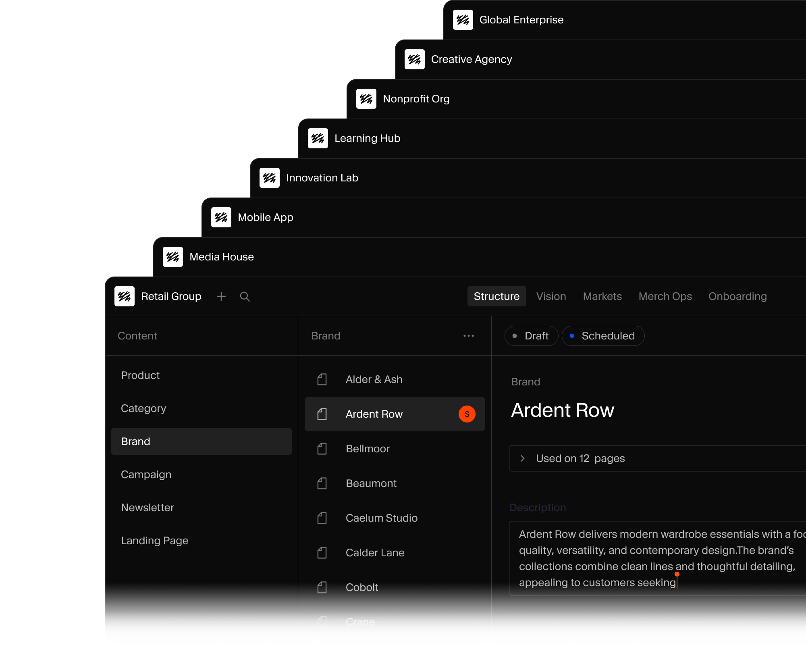Click the Retail Group logo icon

(x=124, y=296)
